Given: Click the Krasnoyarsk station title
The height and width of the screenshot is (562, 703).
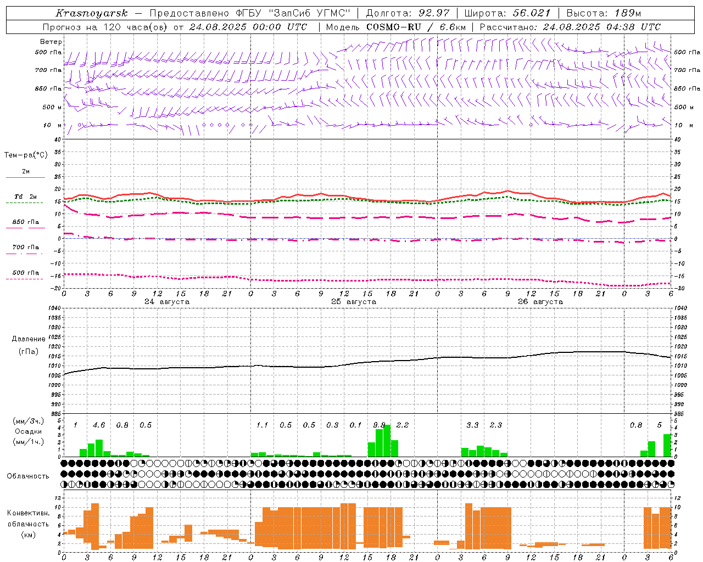Looking at the screenshot, I should [x=91, y=13].
